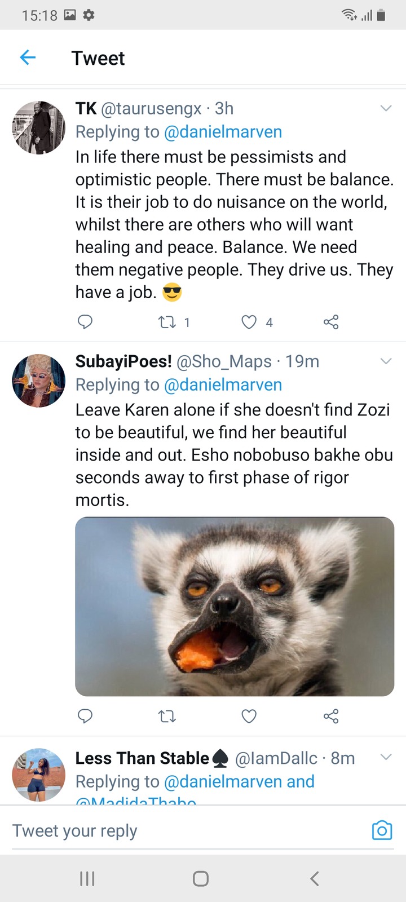Open @danielmarven link in TK's reply
The height and width of the screenshot is (902, 406).
(x=223, y=131)
